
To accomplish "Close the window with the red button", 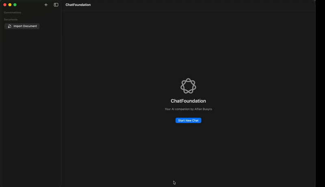I will tap(5, 5).
